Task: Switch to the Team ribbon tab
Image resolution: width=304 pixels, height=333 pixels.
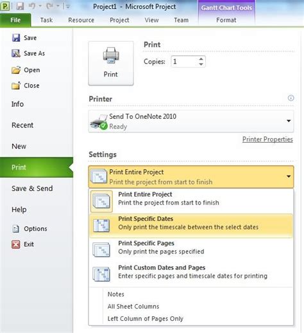Action: tap(182, 20)
